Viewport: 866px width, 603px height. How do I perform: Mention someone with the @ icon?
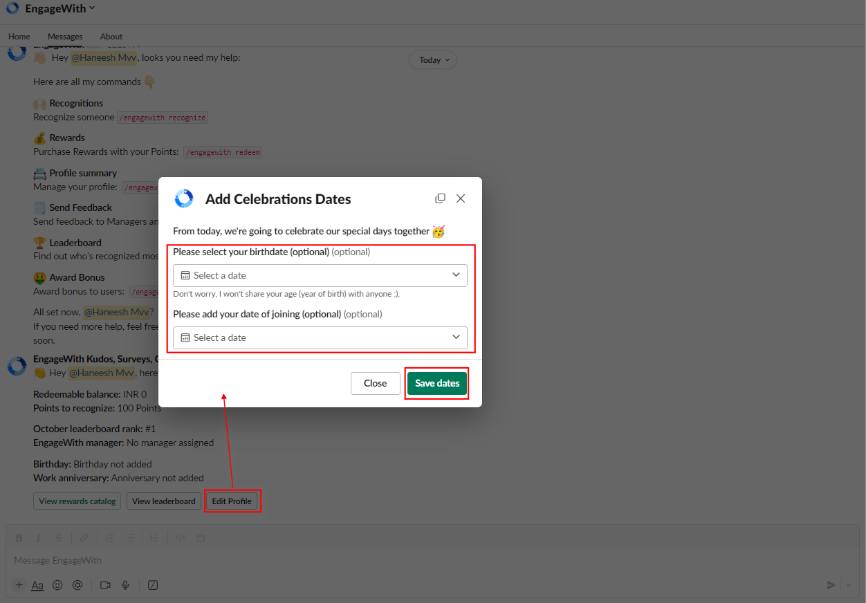click(77, 585)
